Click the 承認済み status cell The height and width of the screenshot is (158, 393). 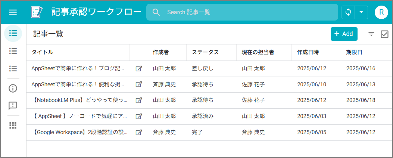203,117
